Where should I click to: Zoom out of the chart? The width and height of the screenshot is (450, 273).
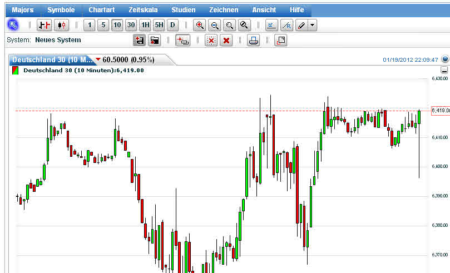[214, 25]
